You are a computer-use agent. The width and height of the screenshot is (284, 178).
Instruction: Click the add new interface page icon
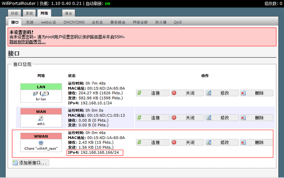pyautogui.click(x=15, y=163)
